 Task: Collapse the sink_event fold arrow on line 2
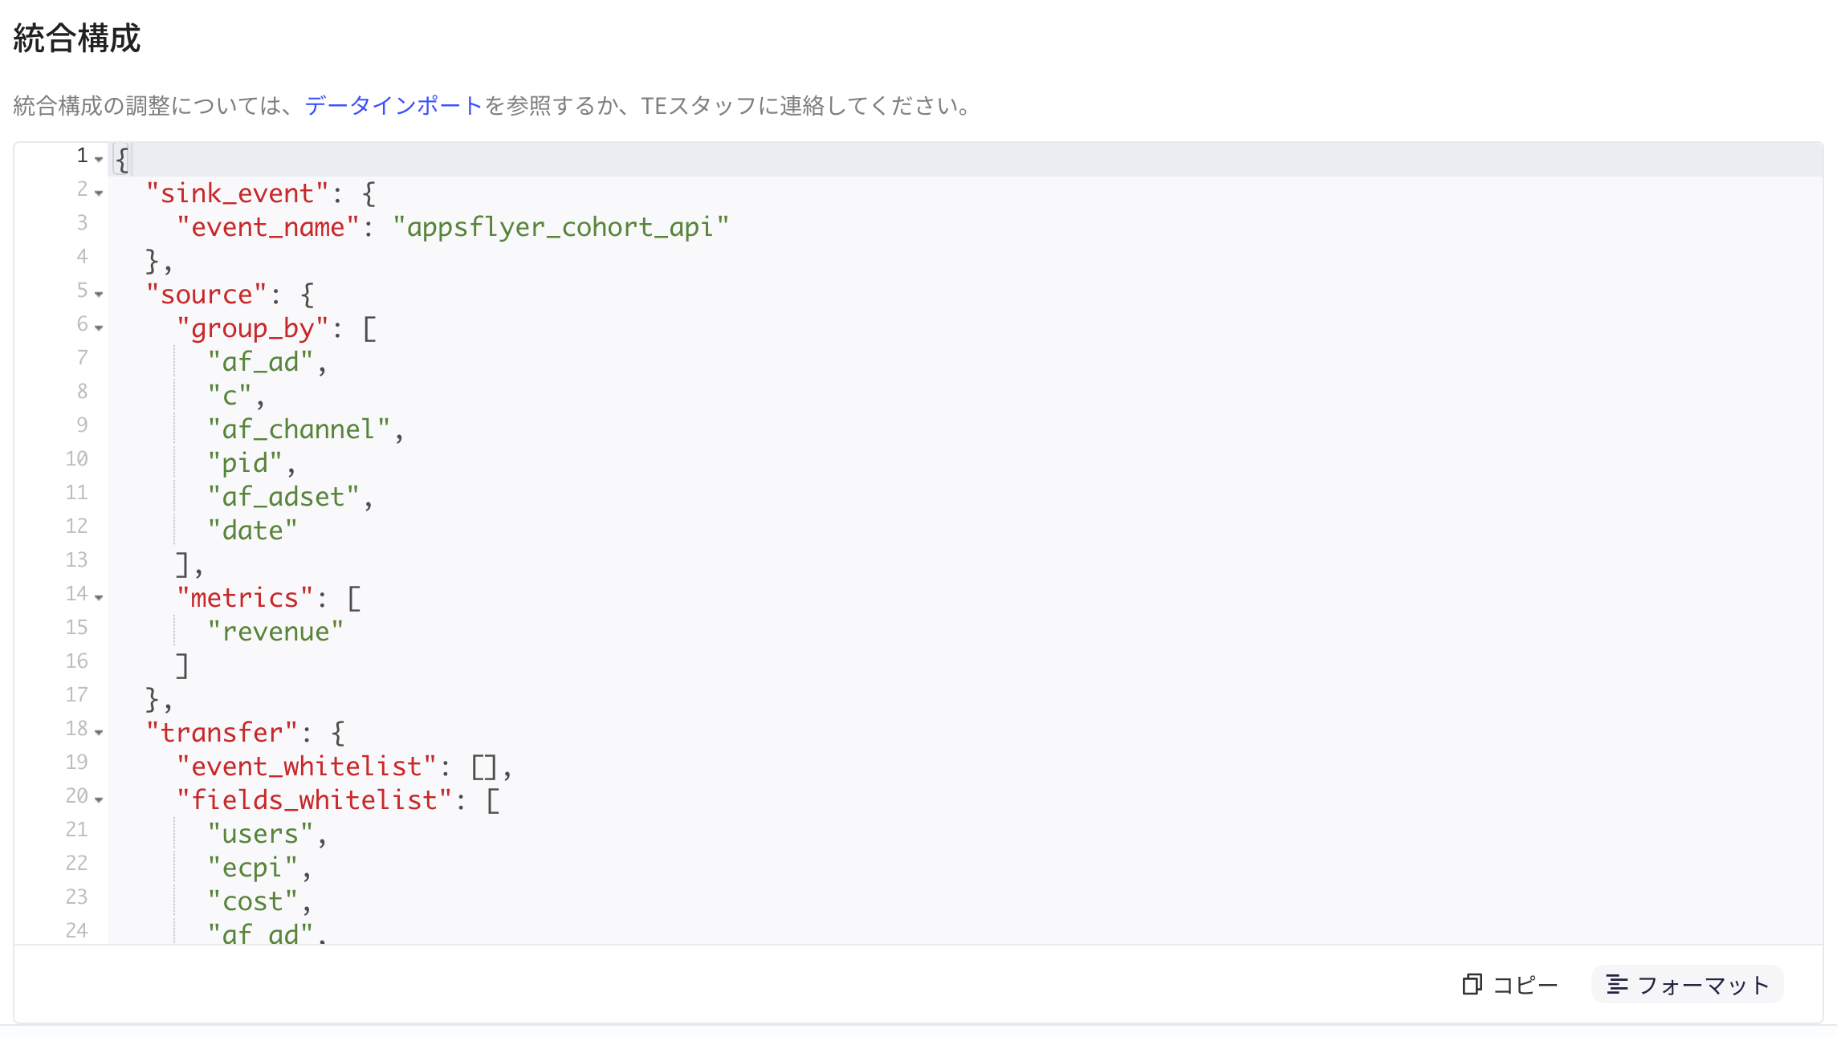pos(99,193)
